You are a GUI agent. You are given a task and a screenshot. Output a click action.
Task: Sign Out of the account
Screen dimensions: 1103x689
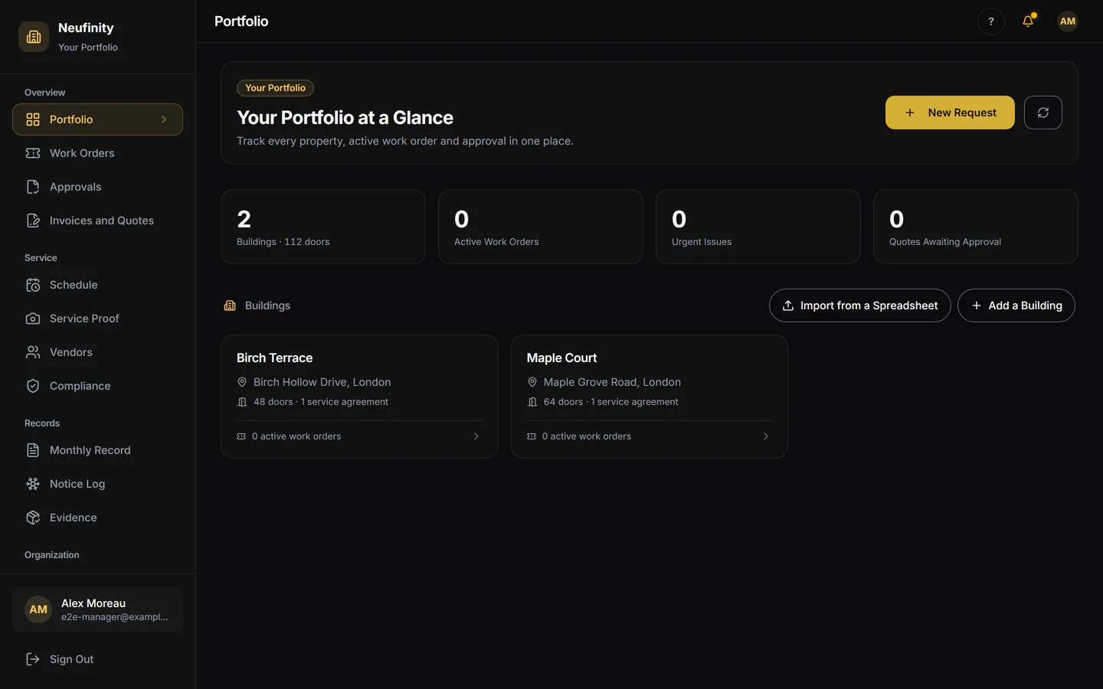click(97, 659)
